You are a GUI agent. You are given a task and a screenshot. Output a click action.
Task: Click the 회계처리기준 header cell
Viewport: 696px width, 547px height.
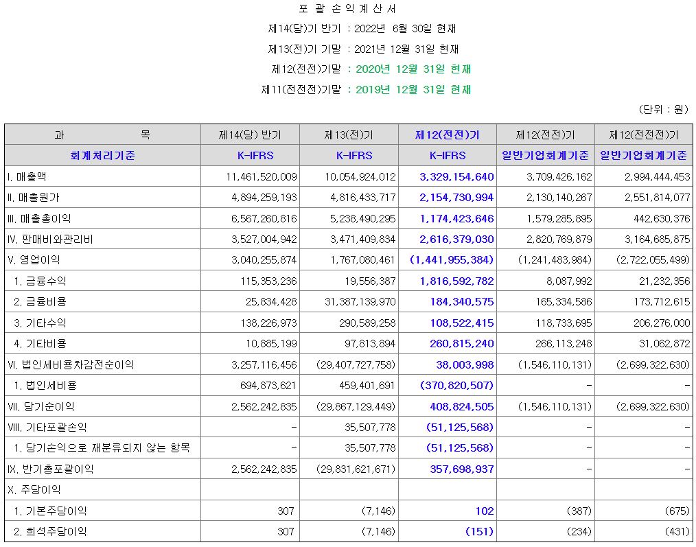[102, 155]
